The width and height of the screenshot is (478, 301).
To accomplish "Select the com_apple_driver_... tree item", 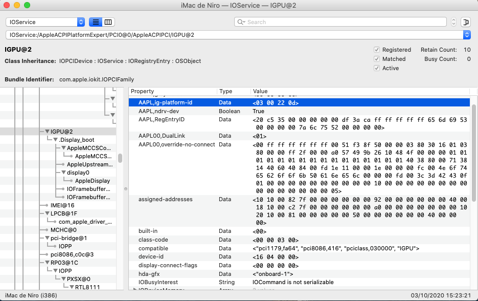I will 85,222.
